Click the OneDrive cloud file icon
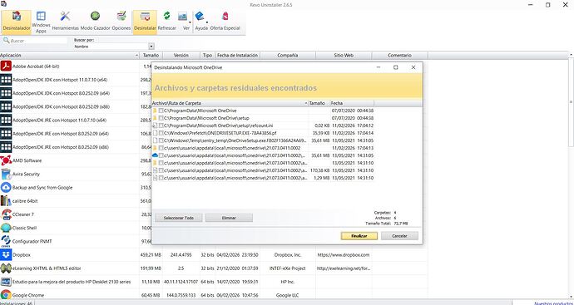Image resolution: width=574 pixels, height=305 pixels. click(155, 155)
